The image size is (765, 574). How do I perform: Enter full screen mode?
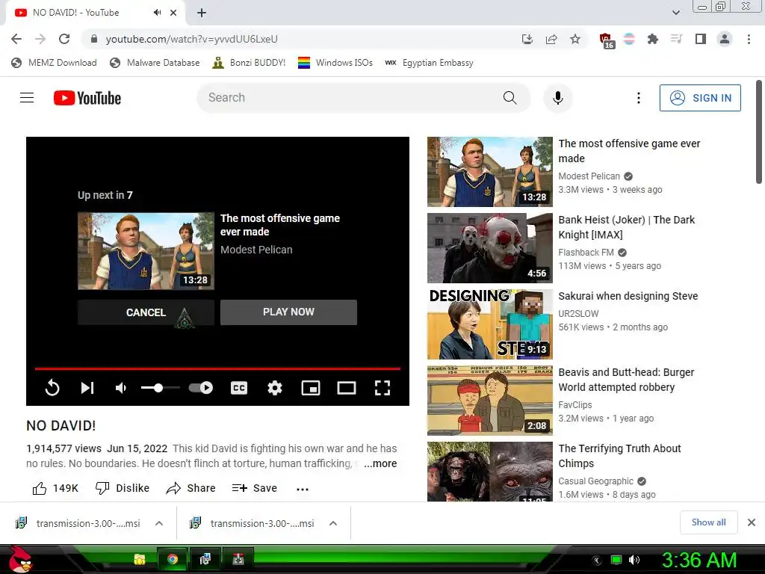pyautogui.click(x=382, y=388)
